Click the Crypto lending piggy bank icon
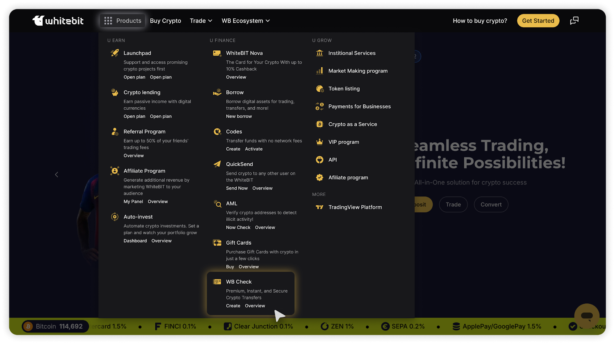The width and height of the screenshot is (615, 344). point(115,92)
